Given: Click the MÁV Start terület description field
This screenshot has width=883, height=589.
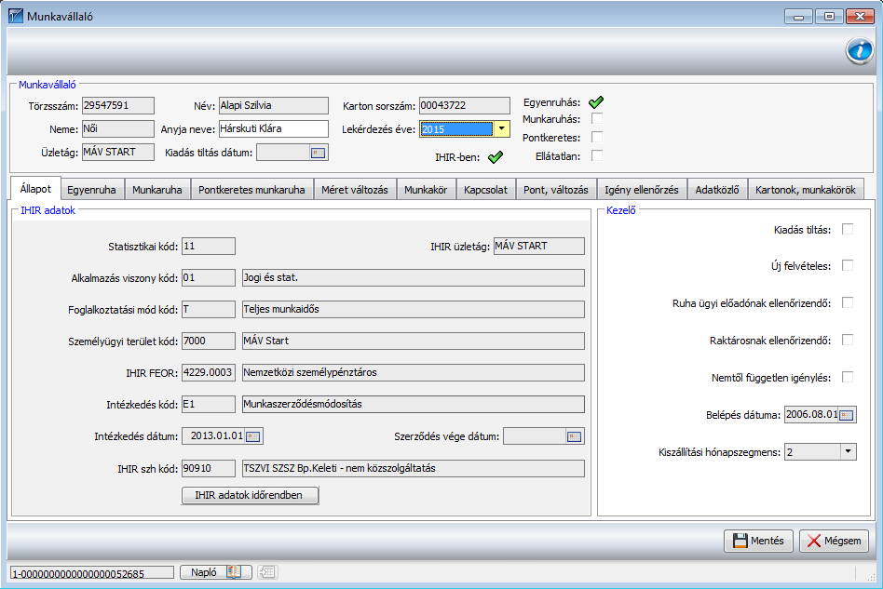Looking at the screenshot, I should tap(414, 341).
